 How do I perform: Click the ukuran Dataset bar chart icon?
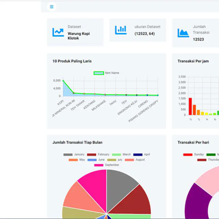[121, 30]
